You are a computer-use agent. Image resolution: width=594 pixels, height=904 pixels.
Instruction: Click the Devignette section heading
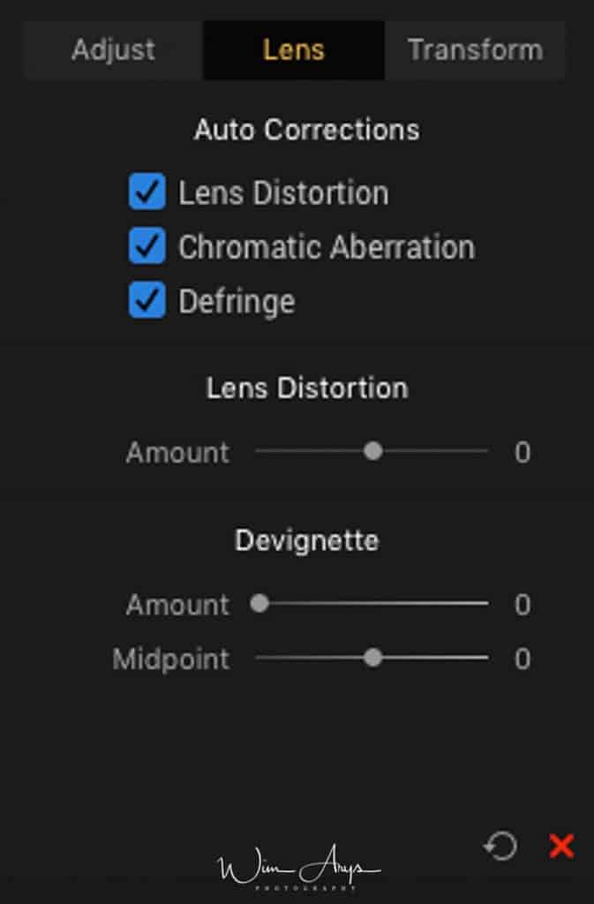[x=307, y=541]
